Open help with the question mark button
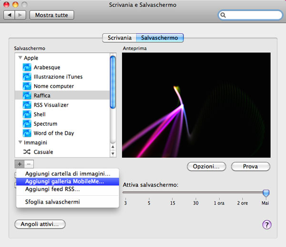 (266, 225)
